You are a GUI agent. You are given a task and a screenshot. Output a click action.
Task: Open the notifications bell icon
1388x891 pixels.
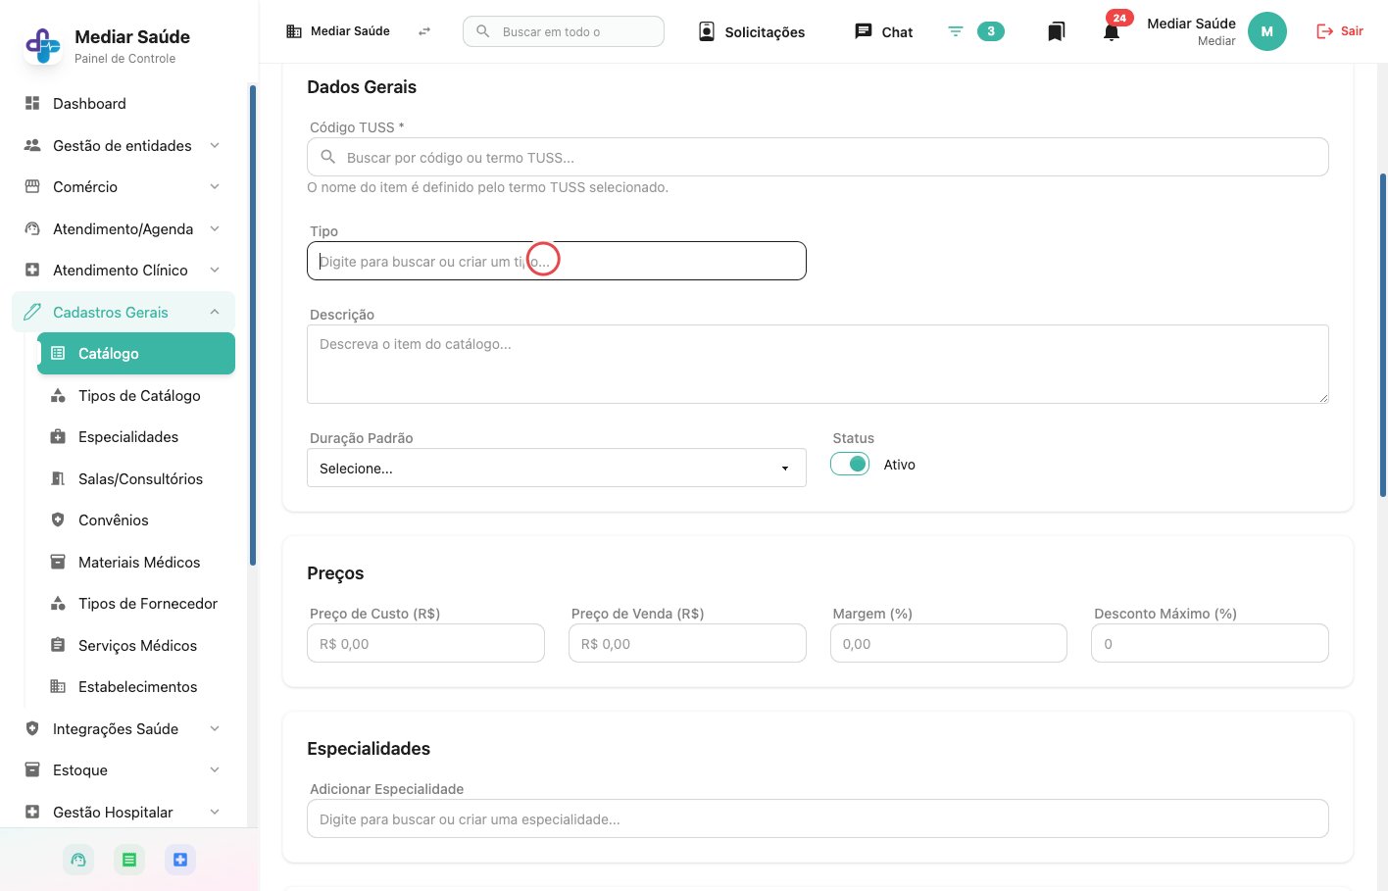1112,31
